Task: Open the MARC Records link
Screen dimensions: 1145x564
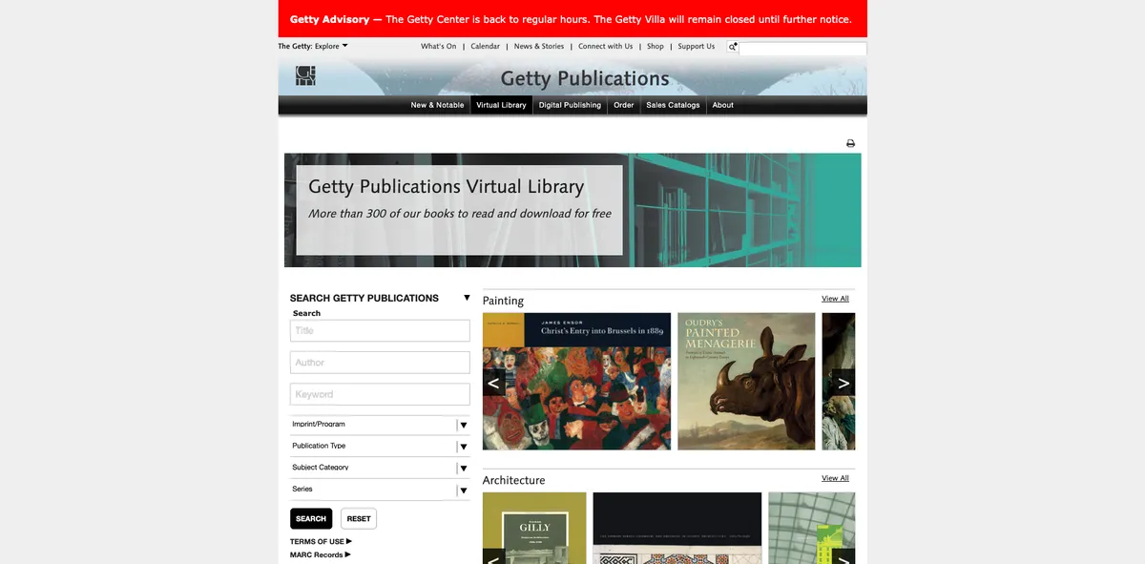Action: [x=321, y=554]
